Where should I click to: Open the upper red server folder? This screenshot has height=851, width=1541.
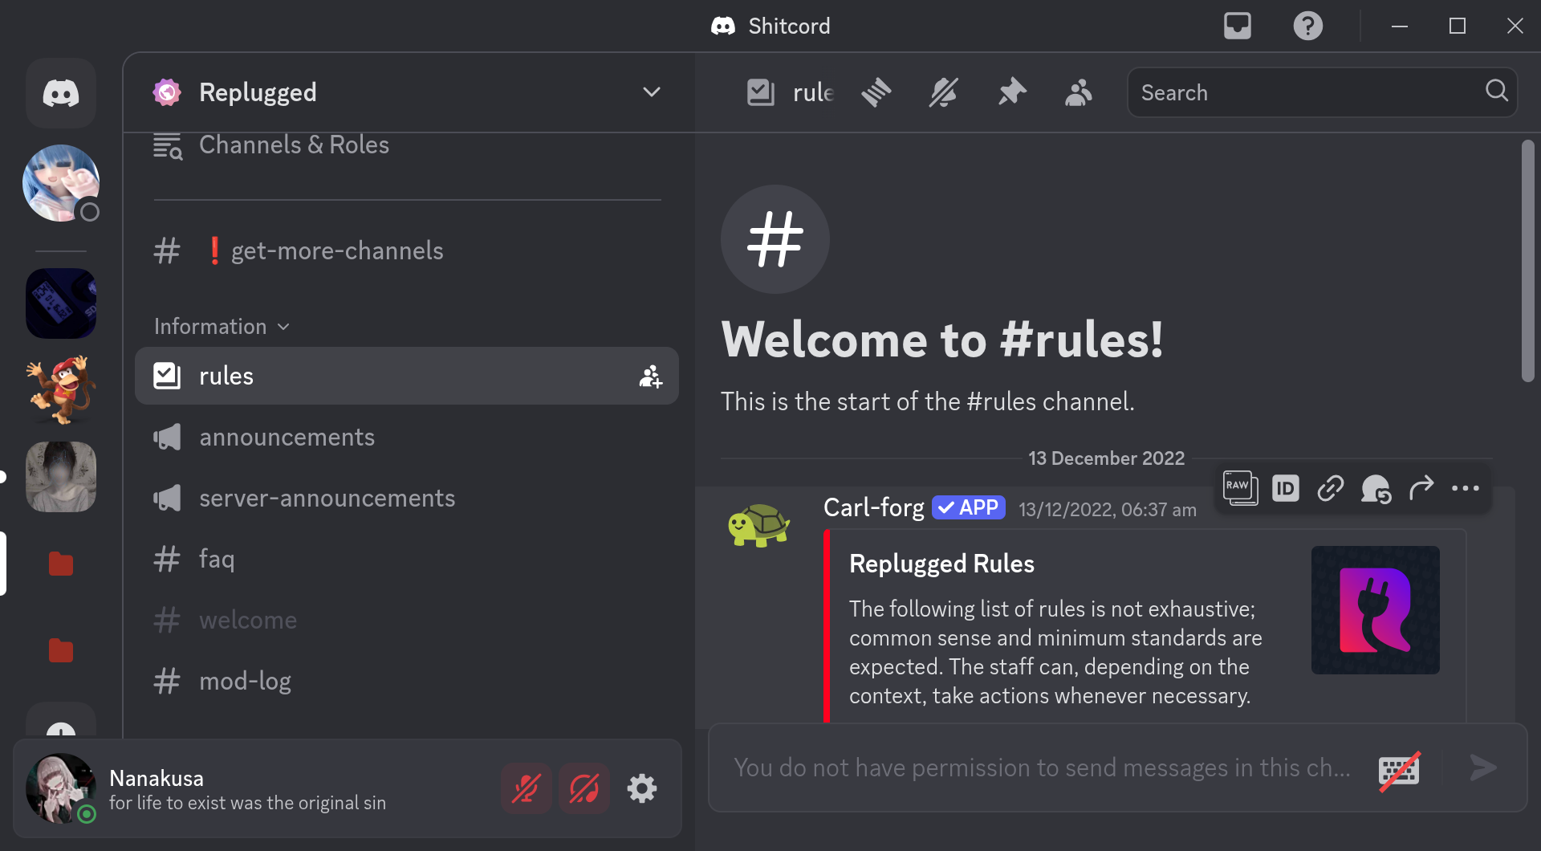(x=61, y=564)
